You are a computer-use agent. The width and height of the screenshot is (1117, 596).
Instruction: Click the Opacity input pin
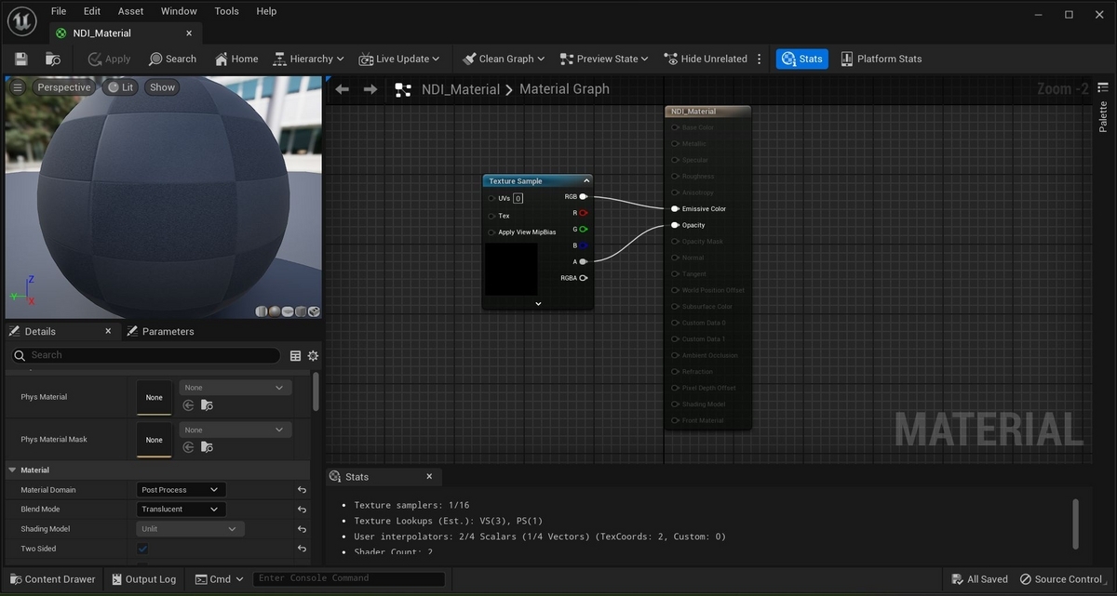coord(675,225)
